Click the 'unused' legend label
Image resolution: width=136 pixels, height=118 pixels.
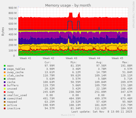pyautogui.click(x=12, y=89)
